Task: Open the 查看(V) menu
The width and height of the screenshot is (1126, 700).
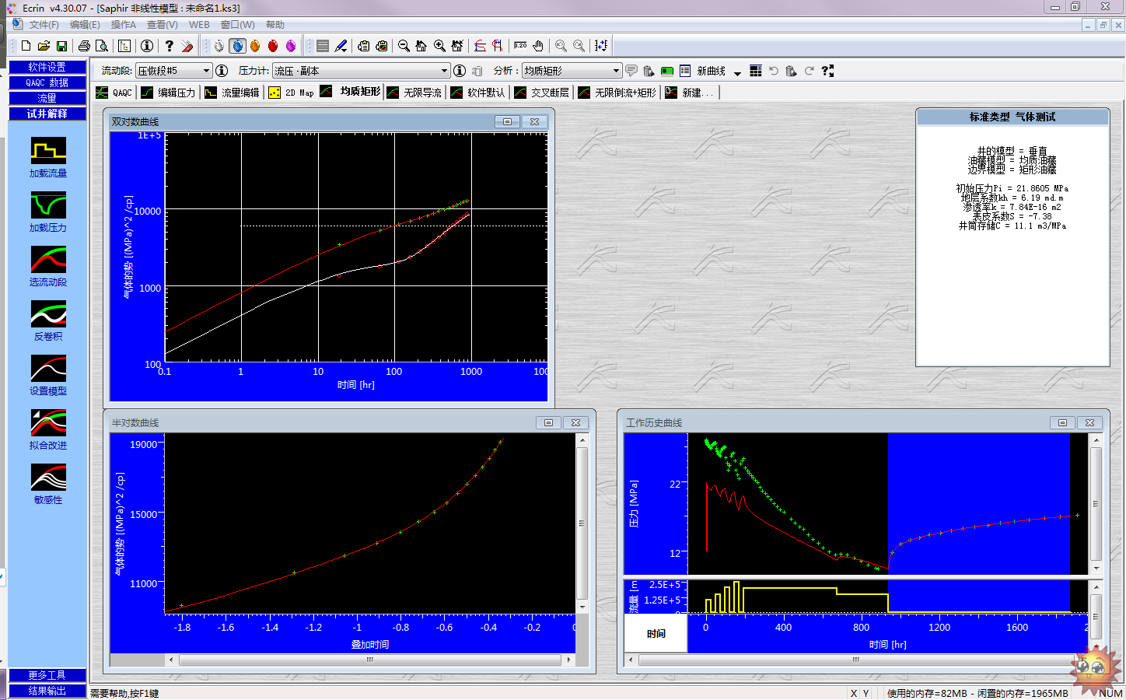Action: (163, 25)
